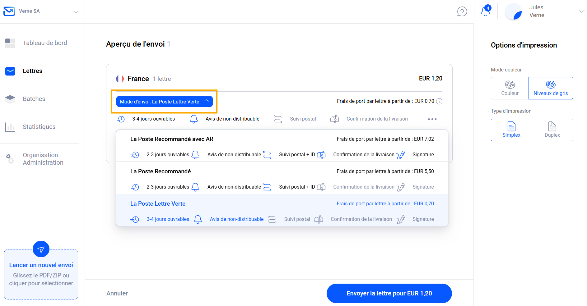Open Organisation Administration settings

click(x=43, y=159)
